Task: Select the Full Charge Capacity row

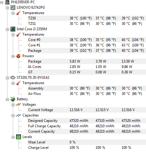Action: tap(87, 126)
